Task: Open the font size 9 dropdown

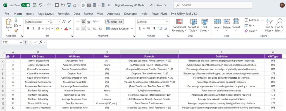Action: [x=60, y=22]
